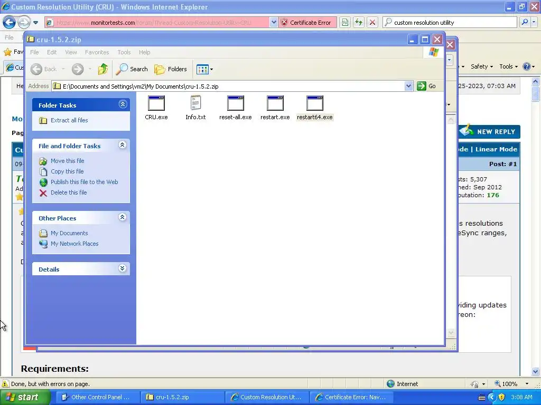Image resolution: width=541 pixels, height=405 pixels.
Task: Click the IE stop loading X icon
Action: click(x=372, y=22)
